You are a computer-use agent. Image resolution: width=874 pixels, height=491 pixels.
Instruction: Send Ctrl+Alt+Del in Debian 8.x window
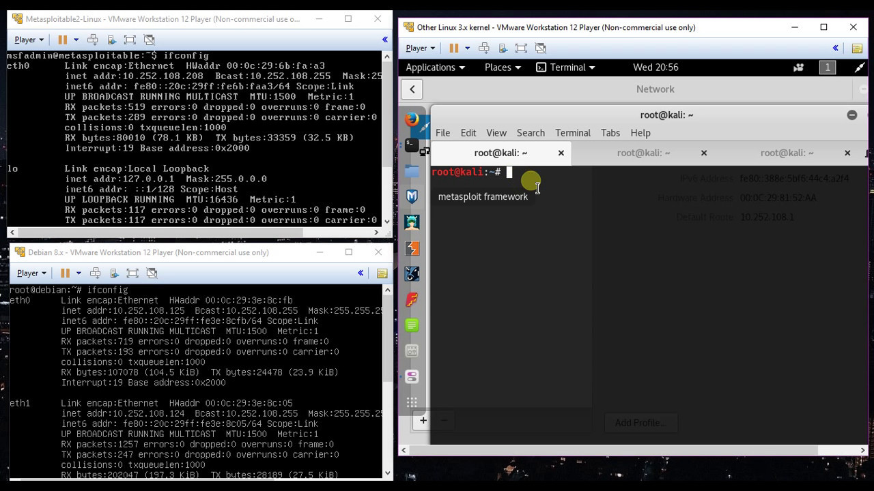pyautogui.click(x=96, y=273)
